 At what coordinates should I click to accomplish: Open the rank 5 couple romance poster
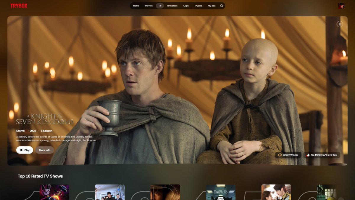(276, 192)
